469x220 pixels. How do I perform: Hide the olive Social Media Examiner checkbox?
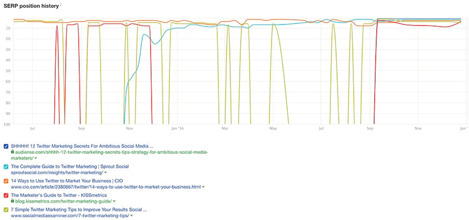(x=6, y=210)
